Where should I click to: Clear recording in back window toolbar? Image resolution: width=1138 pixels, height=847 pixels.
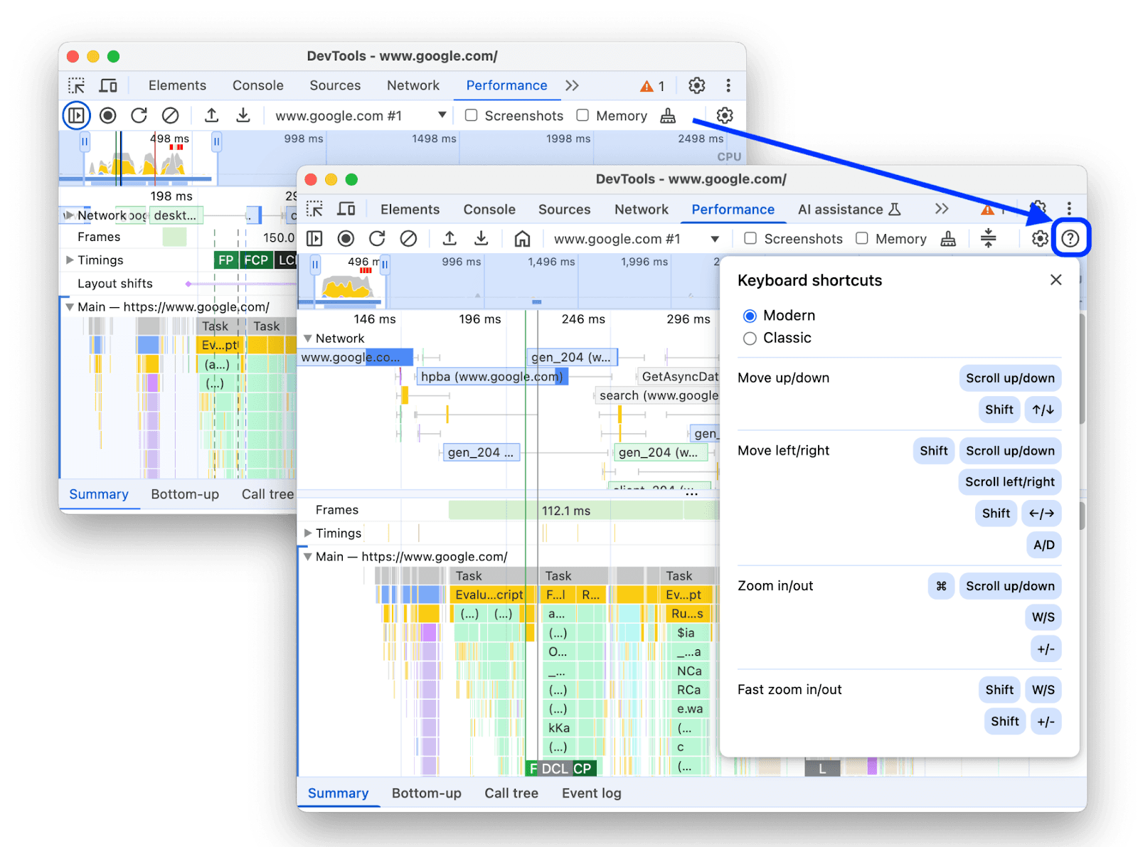coord(171,115)
